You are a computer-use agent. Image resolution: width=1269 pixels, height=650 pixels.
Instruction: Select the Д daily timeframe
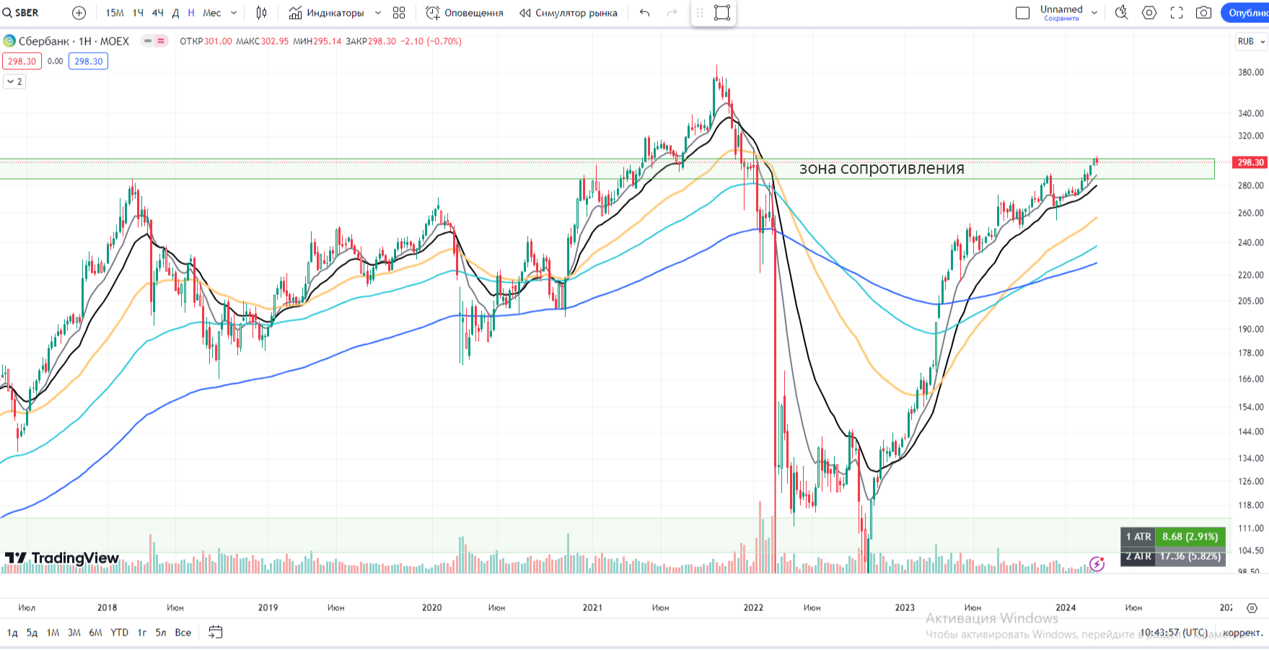[175, 13]
